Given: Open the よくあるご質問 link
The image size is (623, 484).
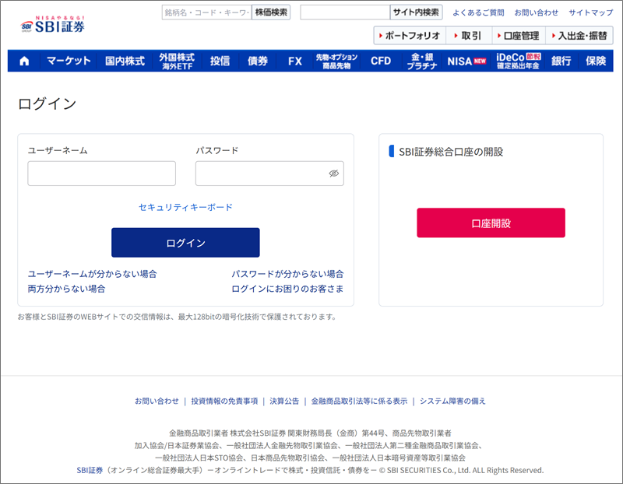Looking at the screenshot, I should pyautogui.click(x=478, y=12).
